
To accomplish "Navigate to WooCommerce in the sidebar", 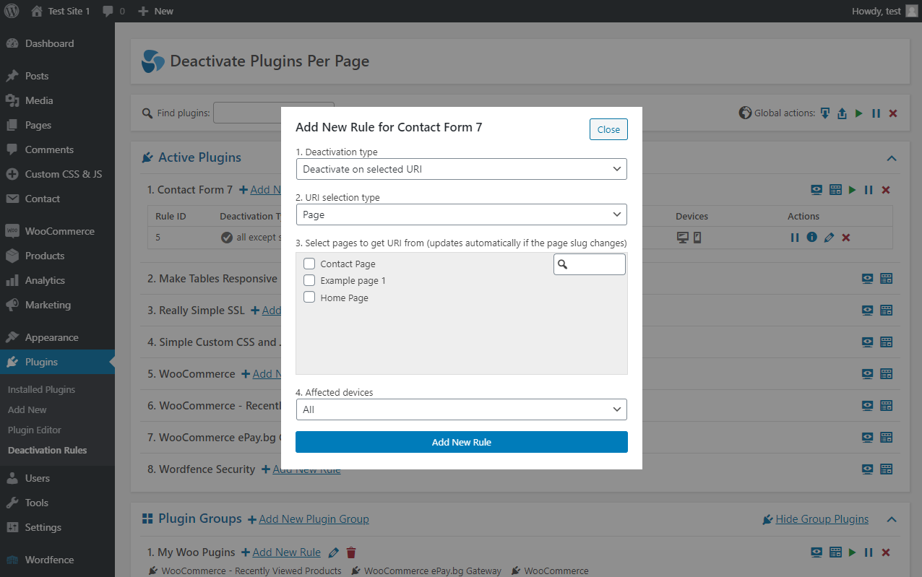I will click(56, 230).
